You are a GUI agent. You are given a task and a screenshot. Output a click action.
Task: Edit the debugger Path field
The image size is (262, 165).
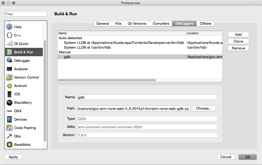pos(134,109)
